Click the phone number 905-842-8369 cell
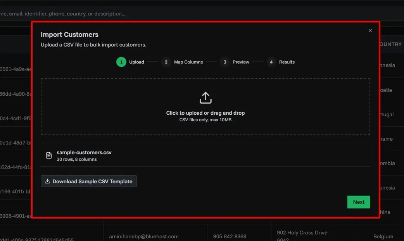 [230, 236]
